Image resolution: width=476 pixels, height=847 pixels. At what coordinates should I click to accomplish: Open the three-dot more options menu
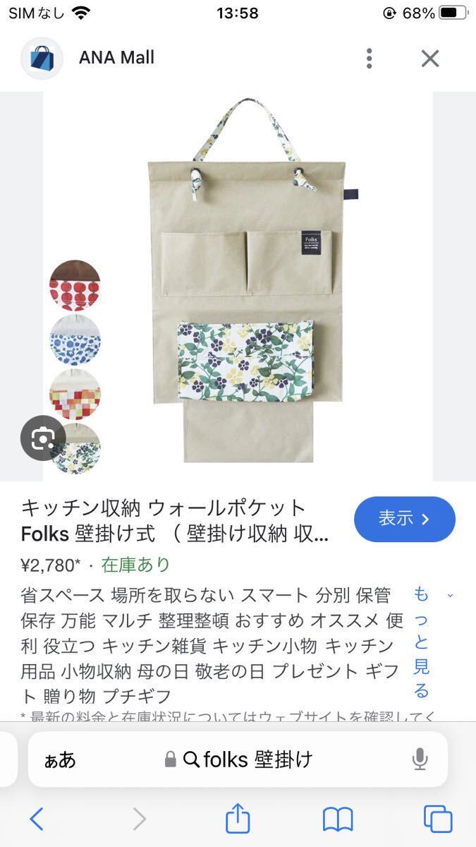click(369, 59)
